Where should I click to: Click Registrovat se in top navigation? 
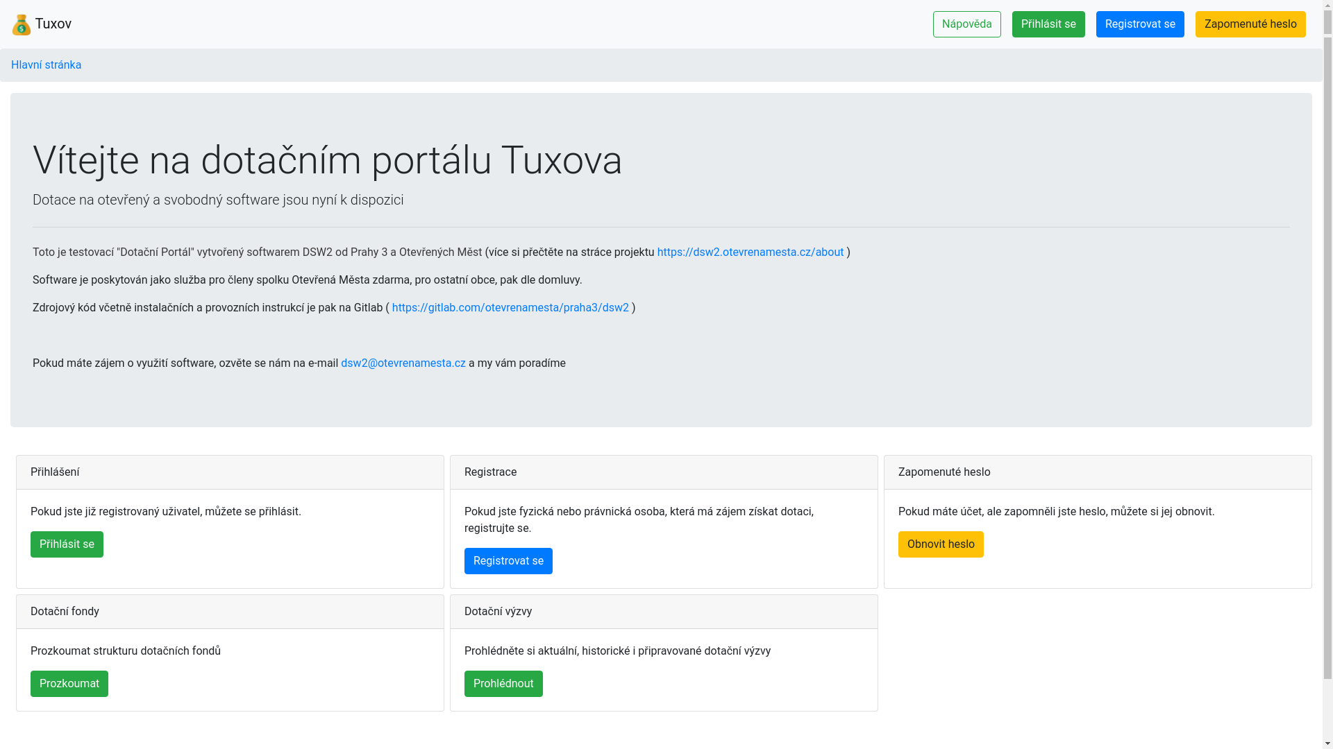point(1139,24)
